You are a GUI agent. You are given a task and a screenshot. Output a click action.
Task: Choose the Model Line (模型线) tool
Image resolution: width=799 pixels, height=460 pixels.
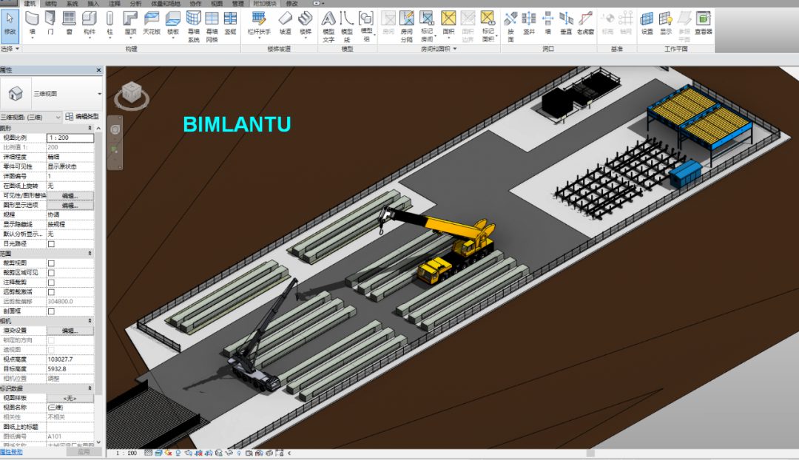347,27
